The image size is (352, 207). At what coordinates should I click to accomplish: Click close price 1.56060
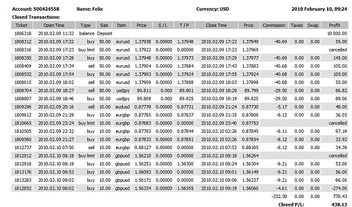point(250,188)
